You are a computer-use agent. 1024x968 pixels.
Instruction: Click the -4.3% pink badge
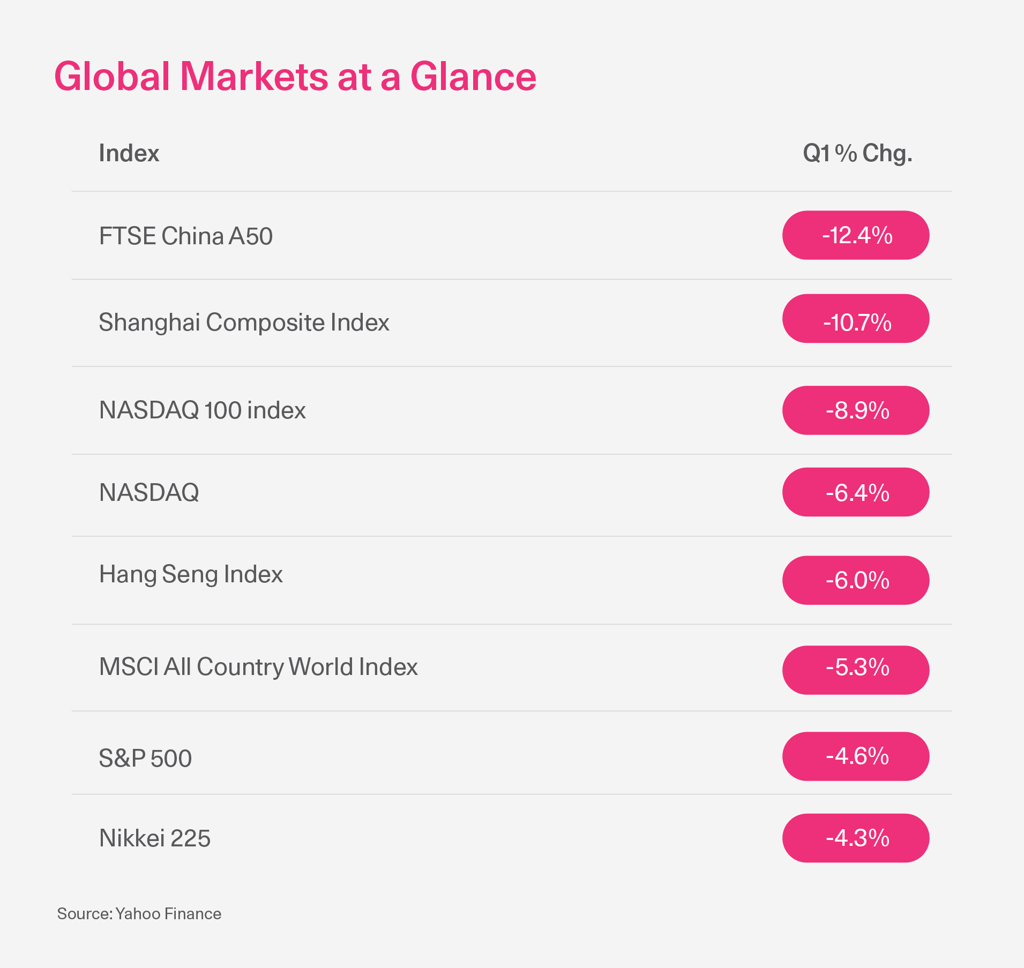tap(856, 838)
